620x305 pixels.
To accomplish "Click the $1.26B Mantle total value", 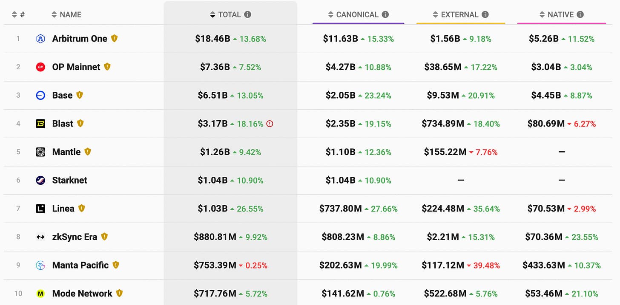I will [x=215, y=152].
